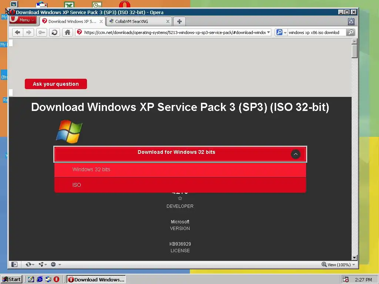Click the page heading Download Windows XP Service Pack 3

click(x=180, y=107)
